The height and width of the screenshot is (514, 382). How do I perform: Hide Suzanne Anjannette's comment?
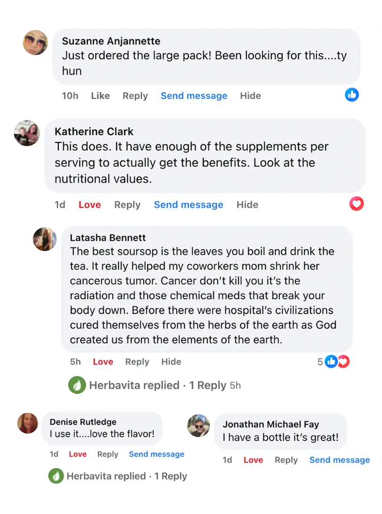[250, 96]
